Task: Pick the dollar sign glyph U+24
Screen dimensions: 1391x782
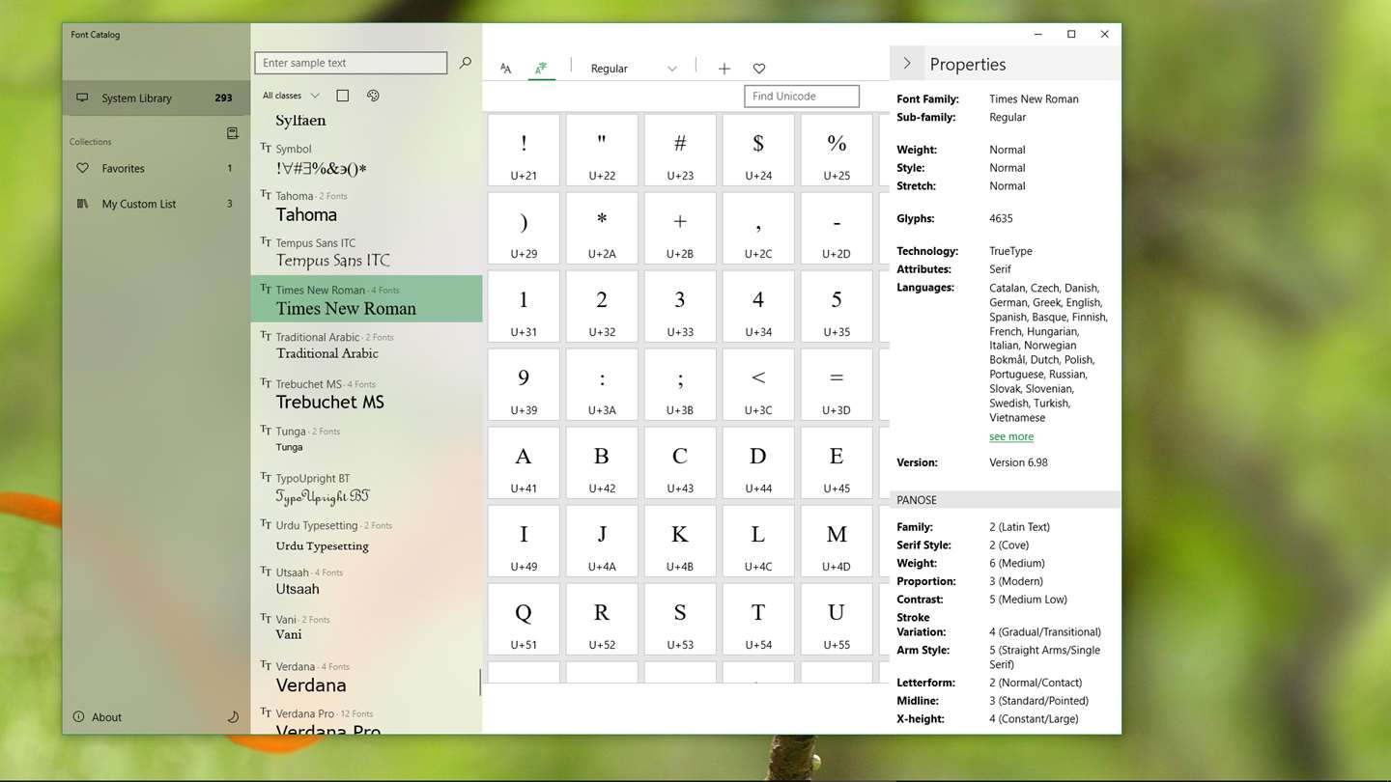Action: pos(758,150)
